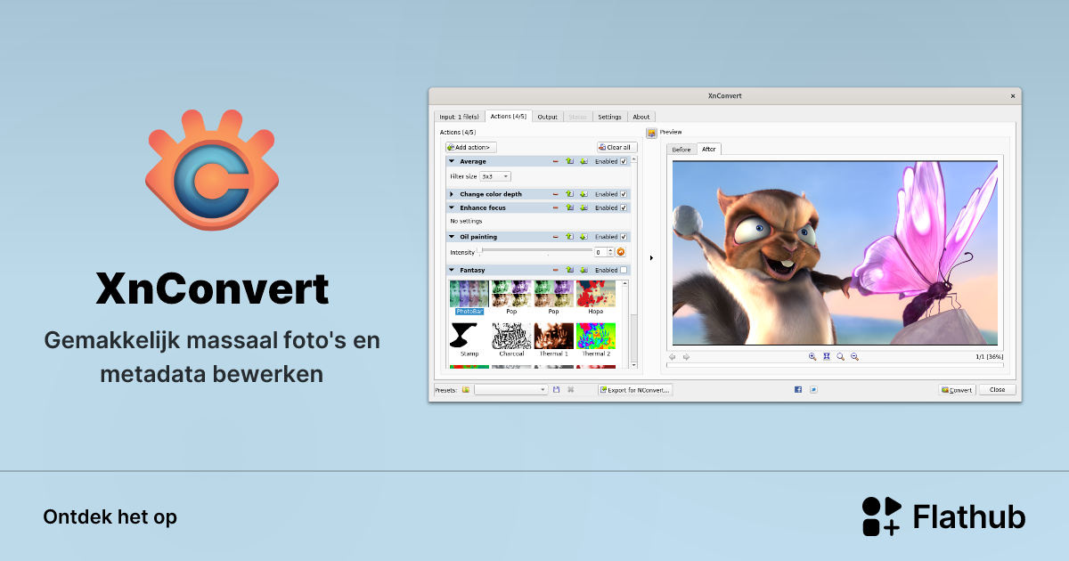Screen dimensions: 1069x561
Task: Click the fit-to-window icon in the preview
Action: [827, 356]
